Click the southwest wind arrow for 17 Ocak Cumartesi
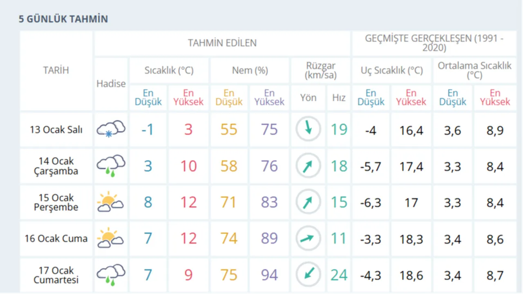This screenshot has width=523, height=294. pos(308,275)
